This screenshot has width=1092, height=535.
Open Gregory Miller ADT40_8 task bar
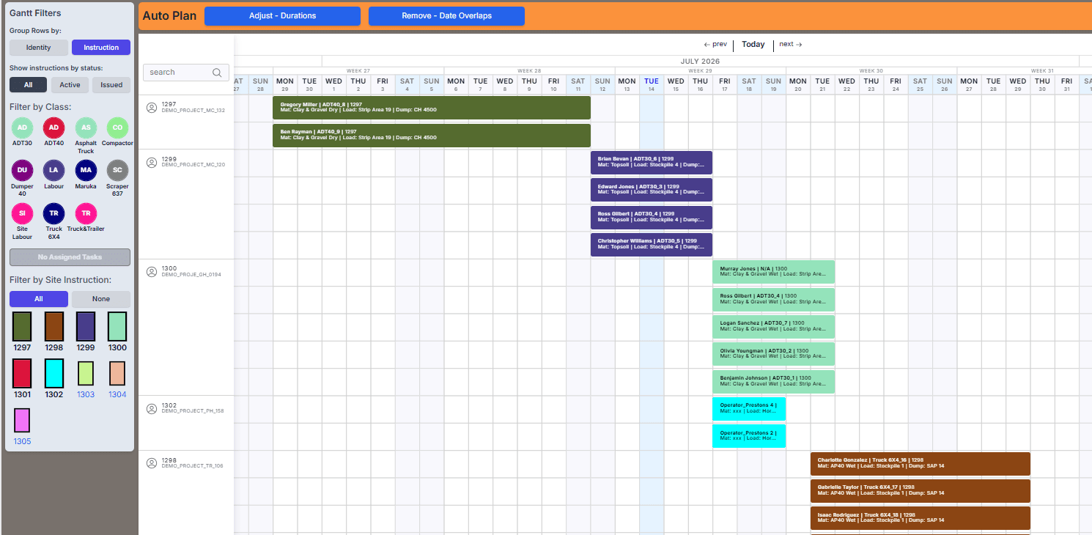432,108
